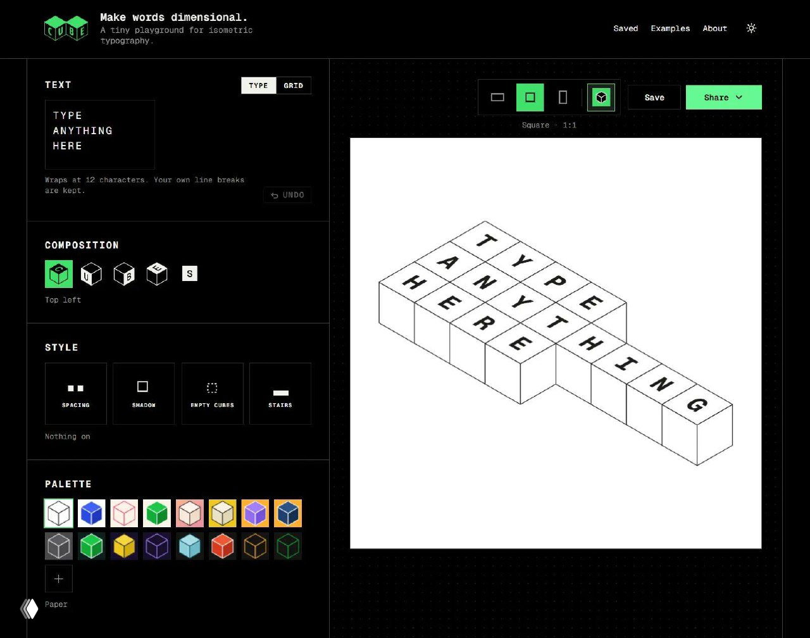The image size is (810, 638).
Task: Click the CUBE logo in the header
Action: click(x=66, y=28)
